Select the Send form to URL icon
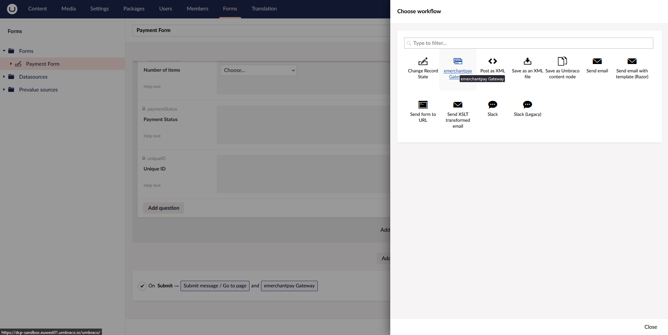 (423, 105)
